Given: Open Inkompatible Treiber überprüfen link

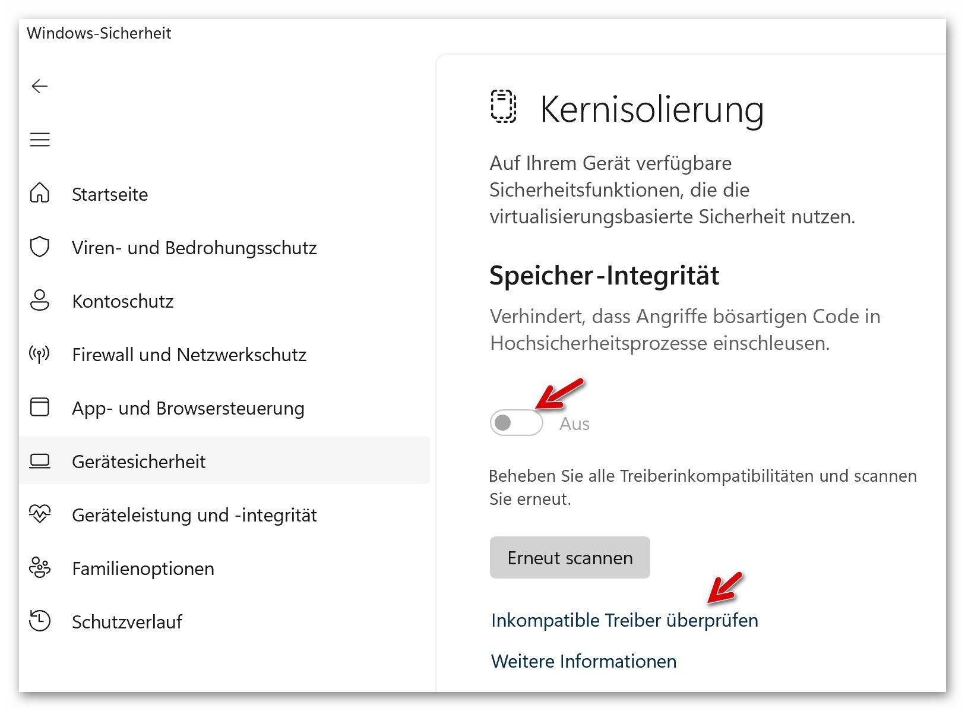Looking at the screenshot, I should click(624, 620).
